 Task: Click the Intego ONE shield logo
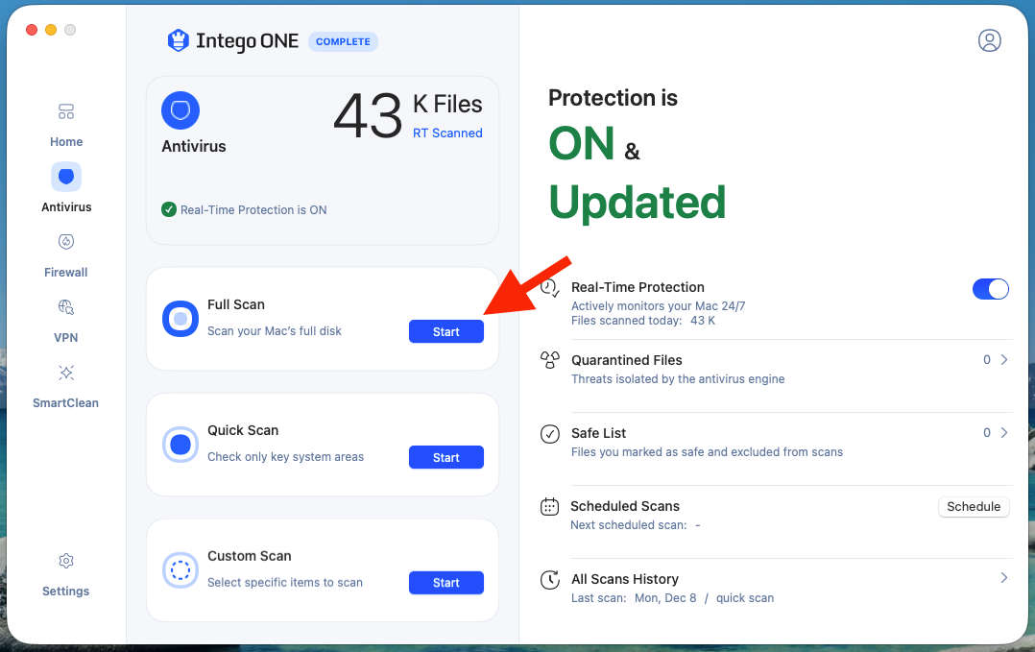tap(179, 41)
